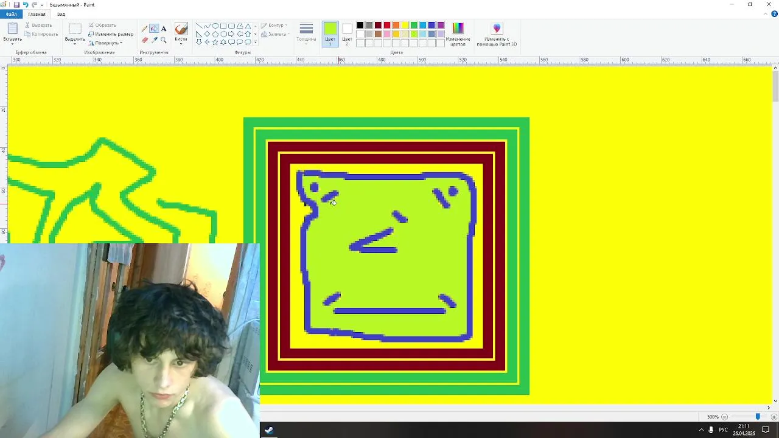Select Color 1 (Цвет 1) box
Screen dimensions: 779x438
coord(330,33)
